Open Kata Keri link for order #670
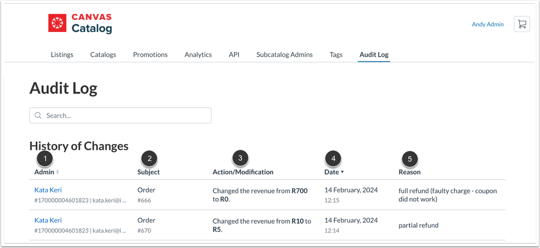Image resolution: width=540 pixels, height=248 pixels. pos(48,220)
